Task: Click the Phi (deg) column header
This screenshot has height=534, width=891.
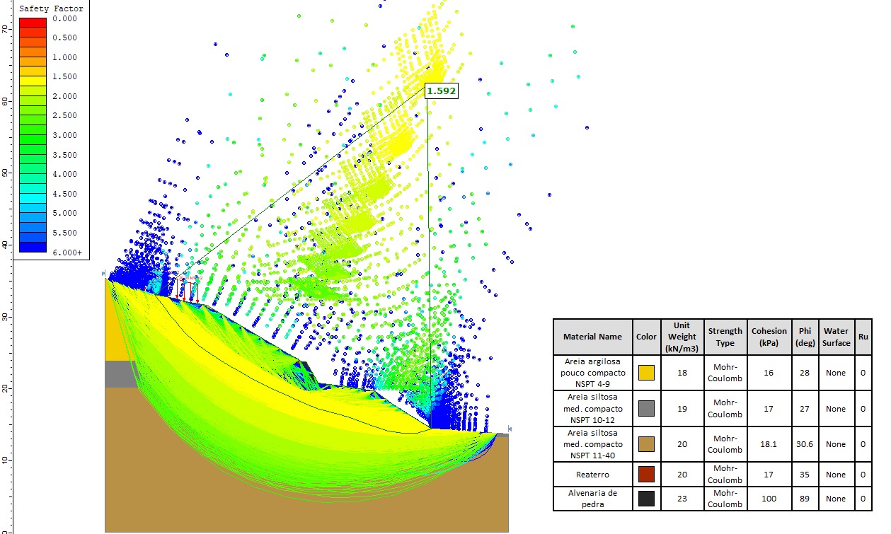Action: [805, 337]
